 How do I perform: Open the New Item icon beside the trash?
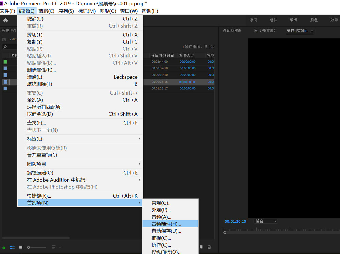click(201, 247)
